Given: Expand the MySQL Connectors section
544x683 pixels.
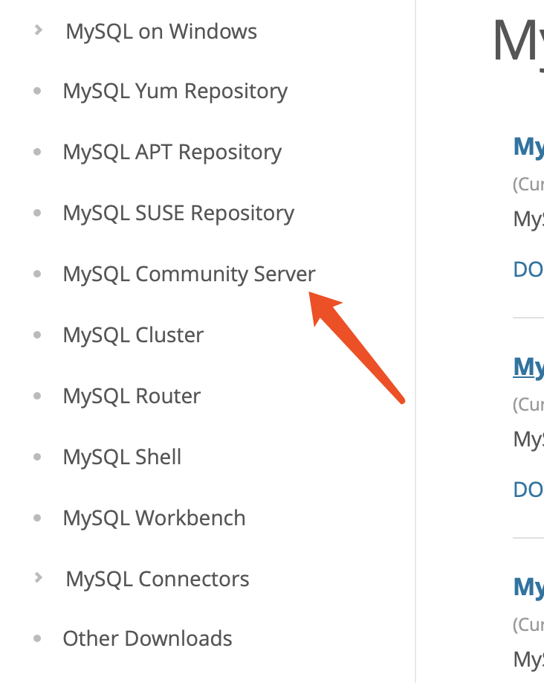Looking at the screenshot, I should pos(157,578).
